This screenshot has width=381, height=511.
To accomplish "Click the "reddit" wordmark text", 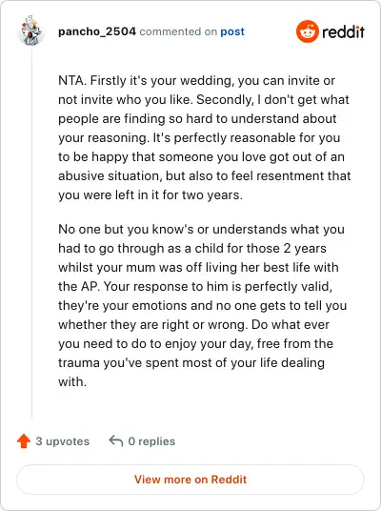I will (343, 32).
